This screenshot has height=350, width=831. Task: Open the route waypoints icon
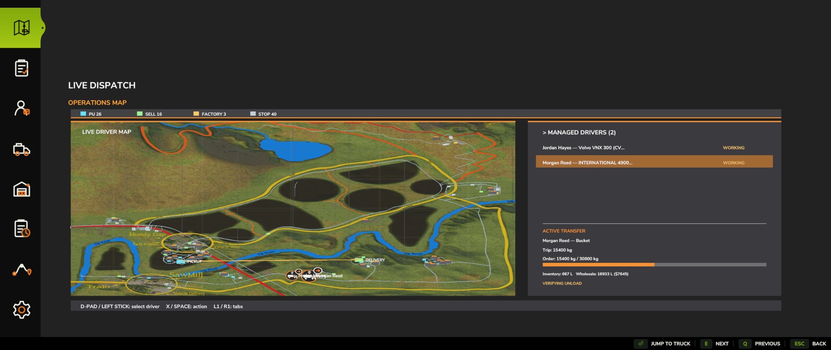[x=22, y=270]
